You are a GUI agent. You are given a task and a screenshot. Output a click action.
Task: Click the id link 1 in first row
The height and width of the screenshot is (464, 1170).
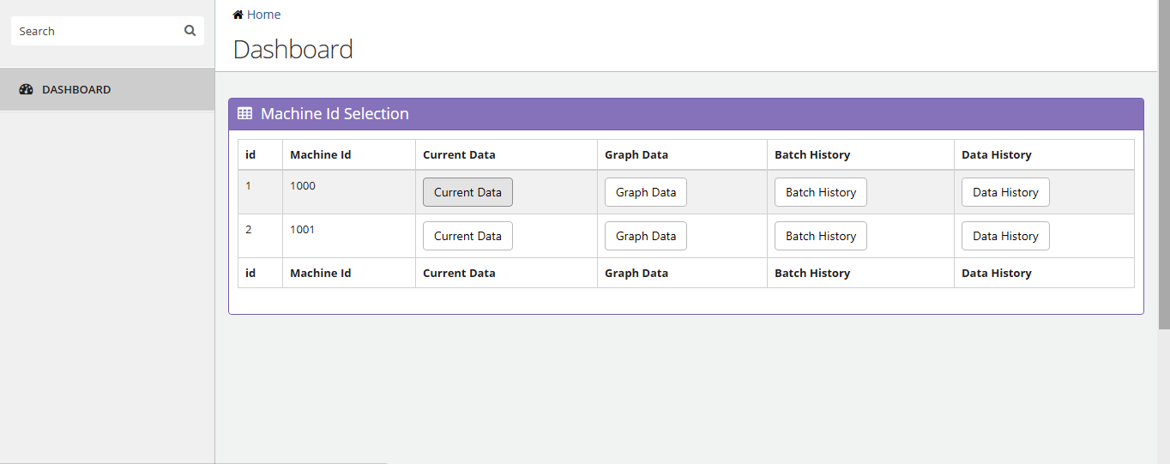249,185
